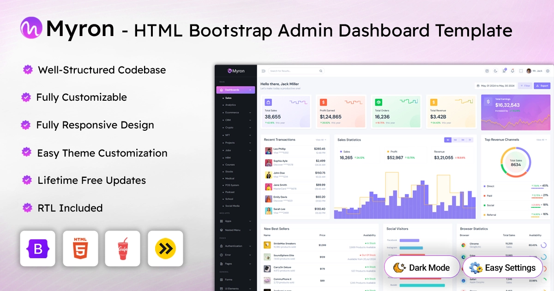Click Leo Phillip's avatar
The image size is (554, 291).
[268, 151]
